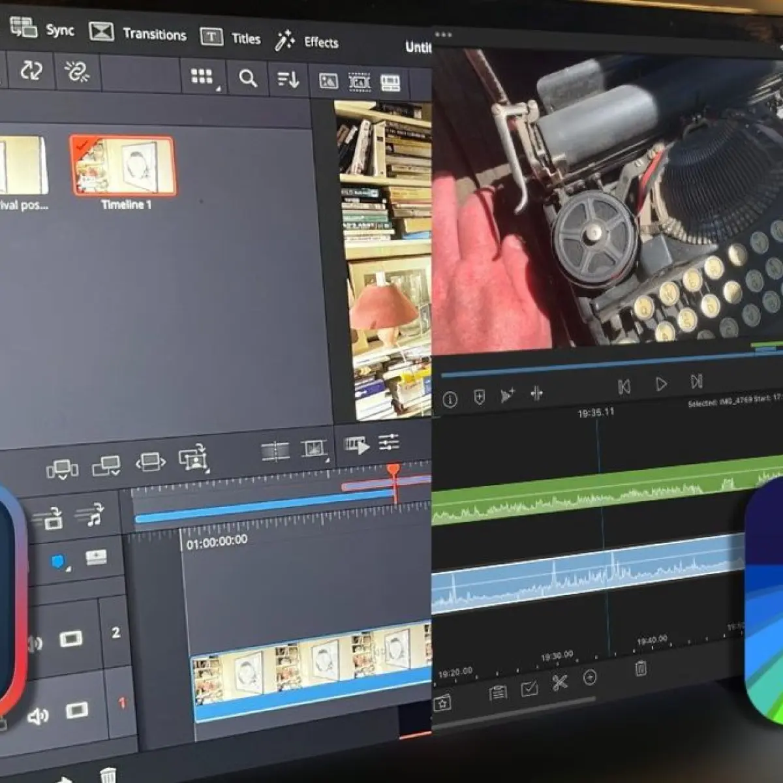This screenshot has height=783, width=783.
Task: Toggle video visibility on track 1
Action: 76,710
